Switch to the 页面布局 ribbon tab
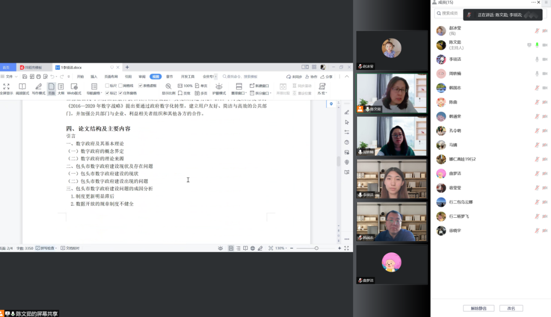Image resolution: width=551 pixels, height=317 pixels. click(x=111, y=77)
